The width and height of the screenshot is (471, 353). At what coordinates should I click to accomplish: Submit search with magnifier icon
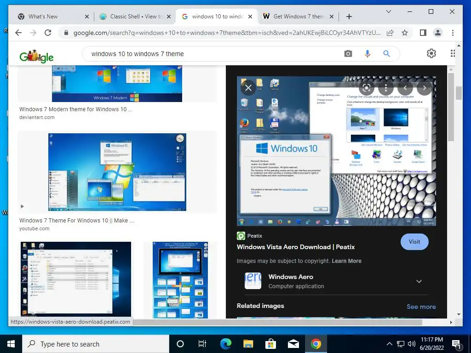[386, 54]
